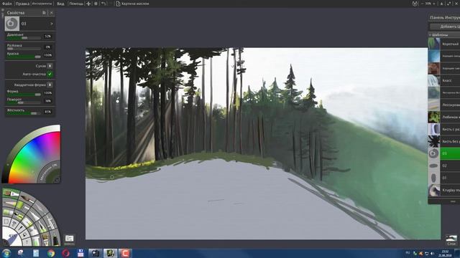Screen dimensions: 460x258
Task: Open the Windows Start menu
Action: pyautogui.click(x=6, y=253)
